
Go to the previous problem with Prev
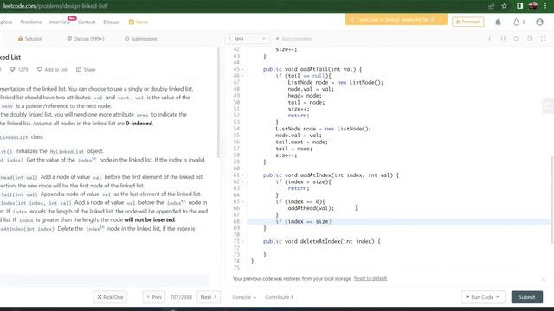pos(154,297)
